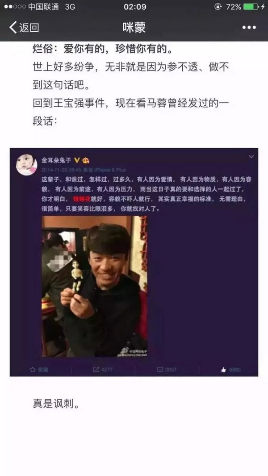This screenshot has height=476, width=268.
Task: Tap the 返回 text label
Action: tap(29, 28)
